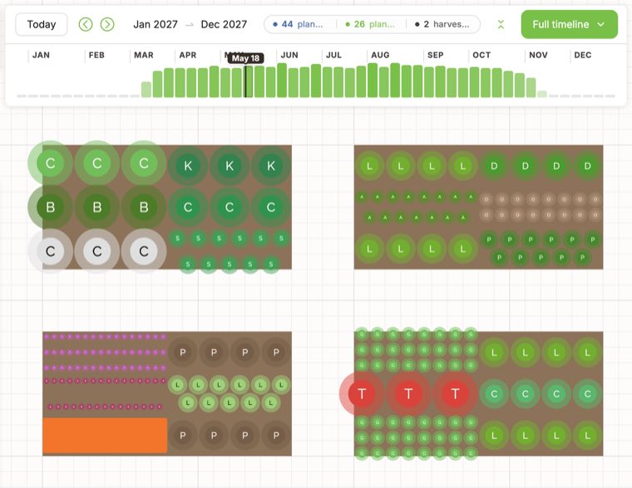Viewport: 632px width, 488px height.
Task: Select the middle K plant
Action: click(x=230, y=165)
